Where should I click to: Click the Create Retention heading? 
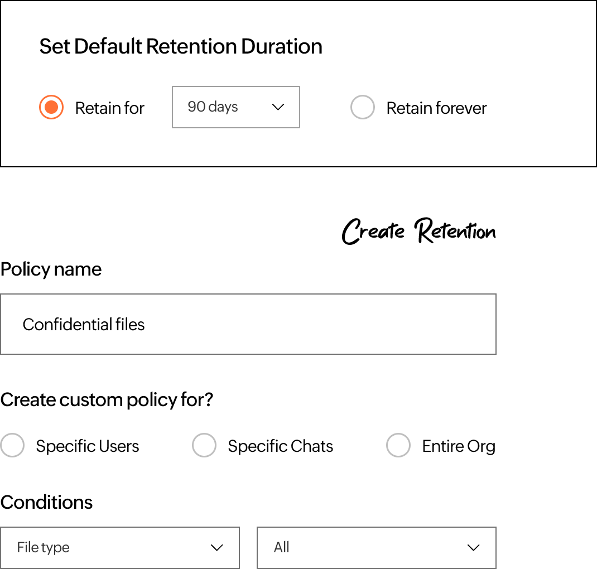[x=419, y=230]
